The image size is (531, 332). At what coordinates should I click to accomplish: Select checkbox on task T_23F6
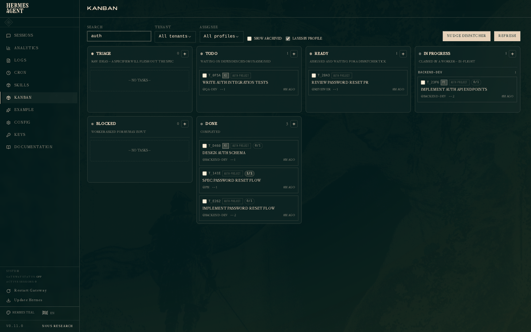pyautogui.click(x=423, y=82)
